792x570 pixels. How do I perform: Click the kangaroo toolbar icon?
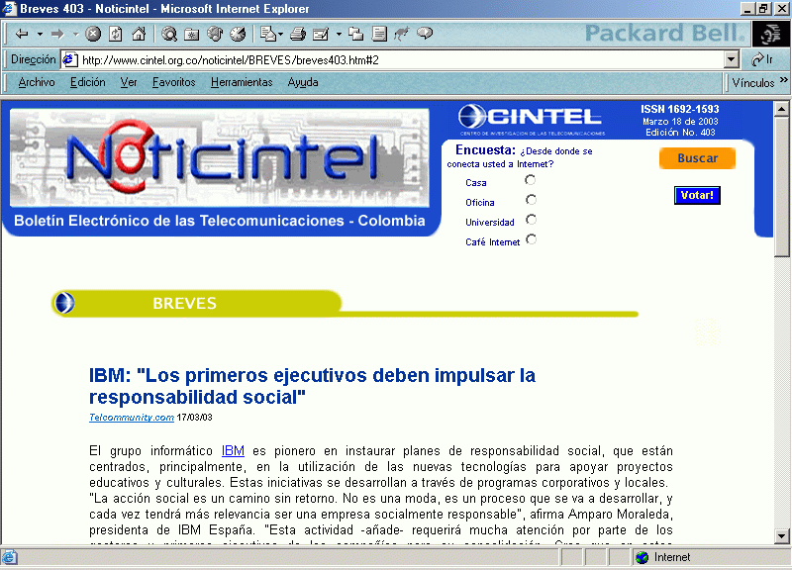[402, 34]
